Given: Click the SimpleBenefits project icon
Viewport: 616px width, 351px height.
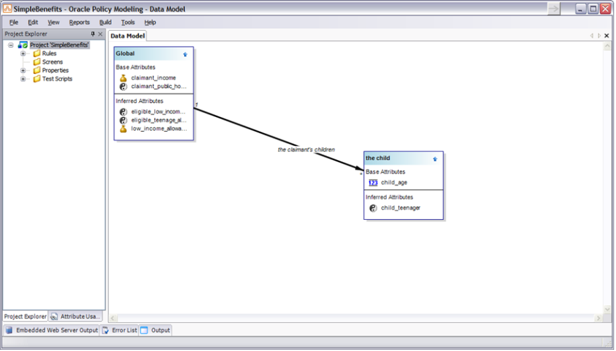Looking at the screenshot, I should [x=23, y=45].
